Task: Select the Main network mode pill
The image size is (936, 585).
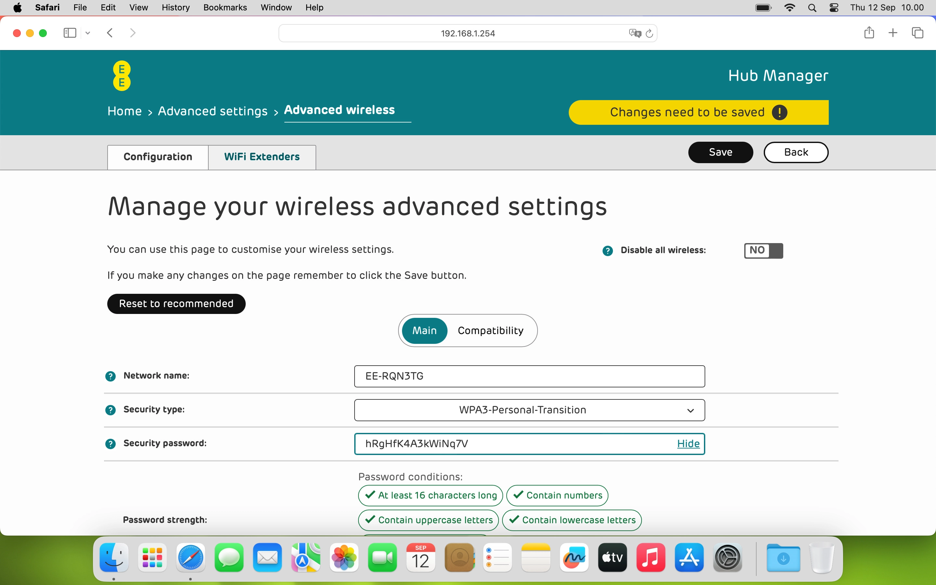Action: (x=424, y=331)
